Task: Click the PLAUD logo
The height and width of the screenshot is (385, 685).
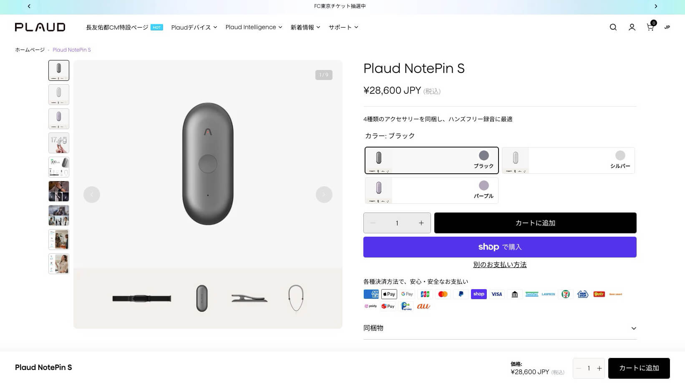Action: [40, 27]
